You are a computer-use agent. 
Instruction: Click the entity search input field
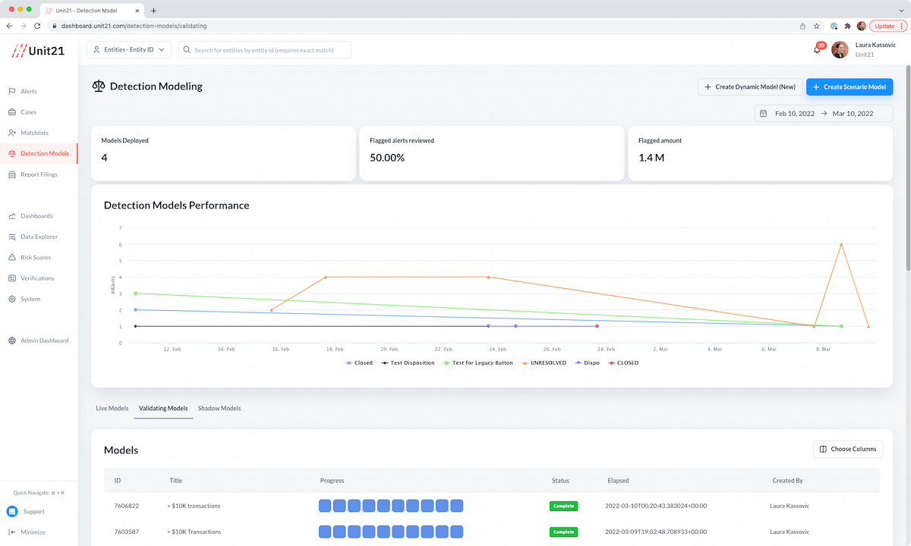tap(266, 50)
